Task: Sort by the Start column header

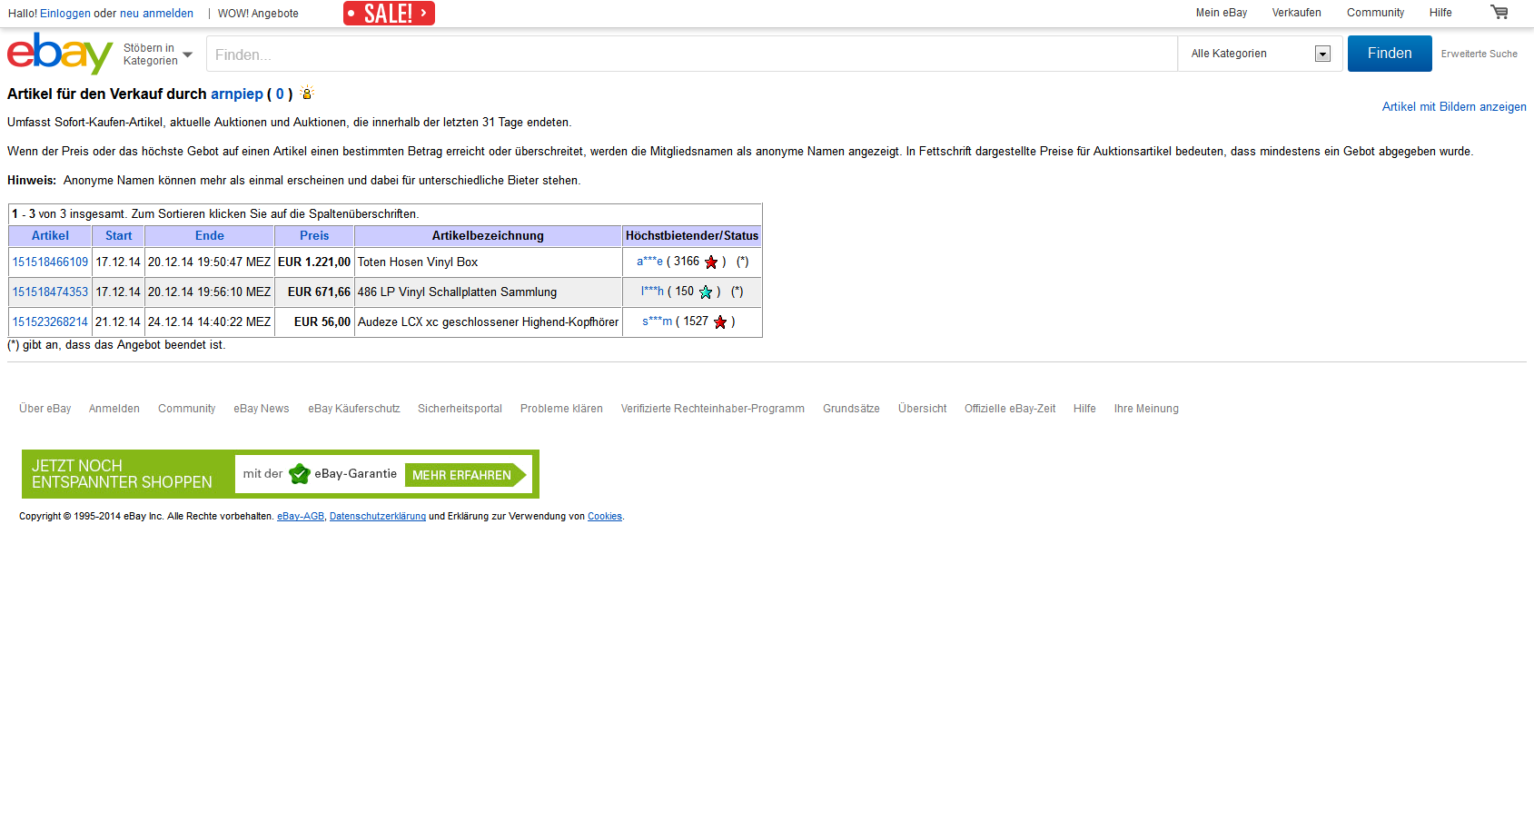Action: (118, 235)
